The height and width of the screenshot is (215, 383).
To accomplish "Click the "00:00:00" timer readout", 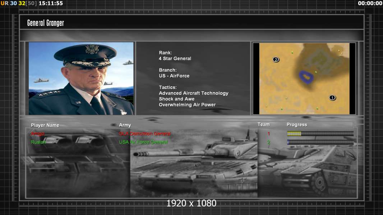I will (370, 3).
